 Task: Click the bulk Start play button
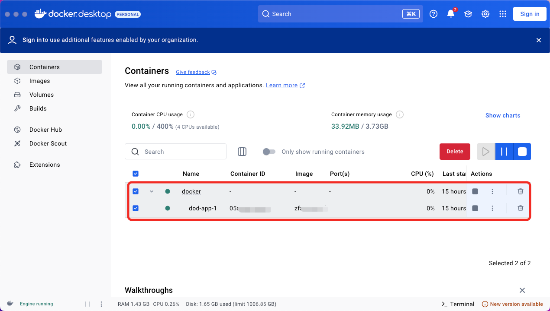tap(486, 152)
